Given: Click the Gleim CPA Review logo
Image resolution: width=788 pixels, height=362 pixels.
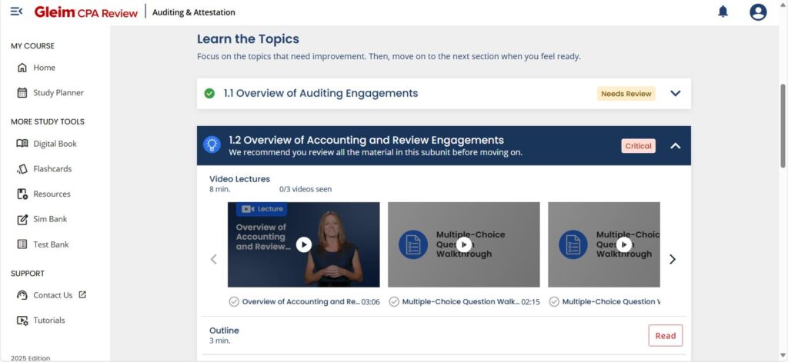Looking at the screenshot, I should click(x=85, y=12).
